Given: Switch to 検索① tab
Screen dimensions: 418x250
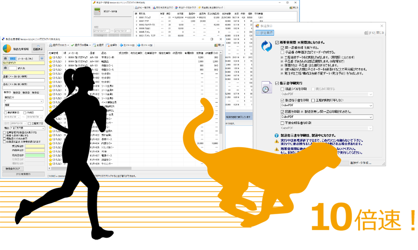Looking at the screenshot, I should tap(8, 93).
